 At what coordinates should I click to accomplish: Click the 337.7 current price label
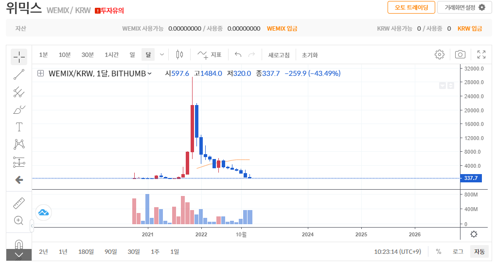(471, 178)
